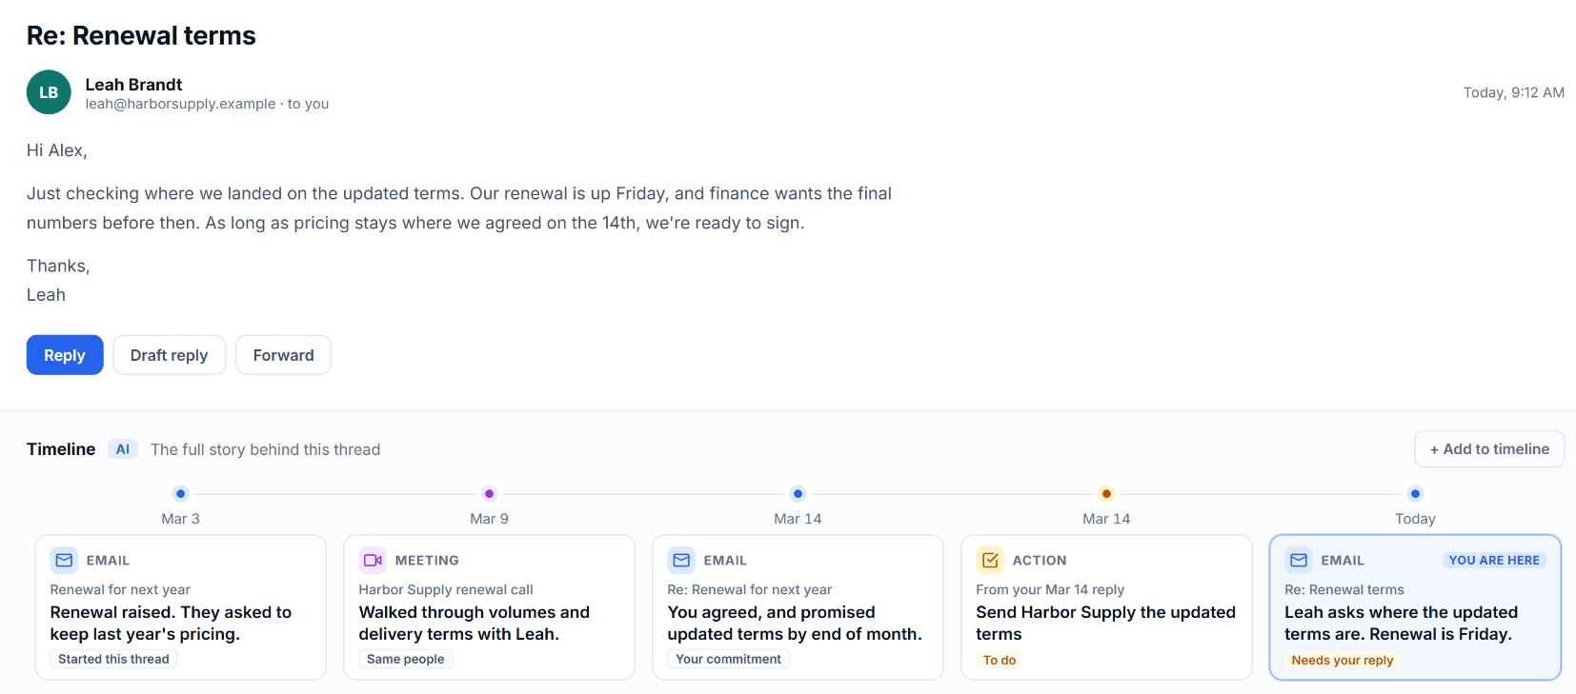Click the 'Hi Alex,' greeting line

click(57, 150)
